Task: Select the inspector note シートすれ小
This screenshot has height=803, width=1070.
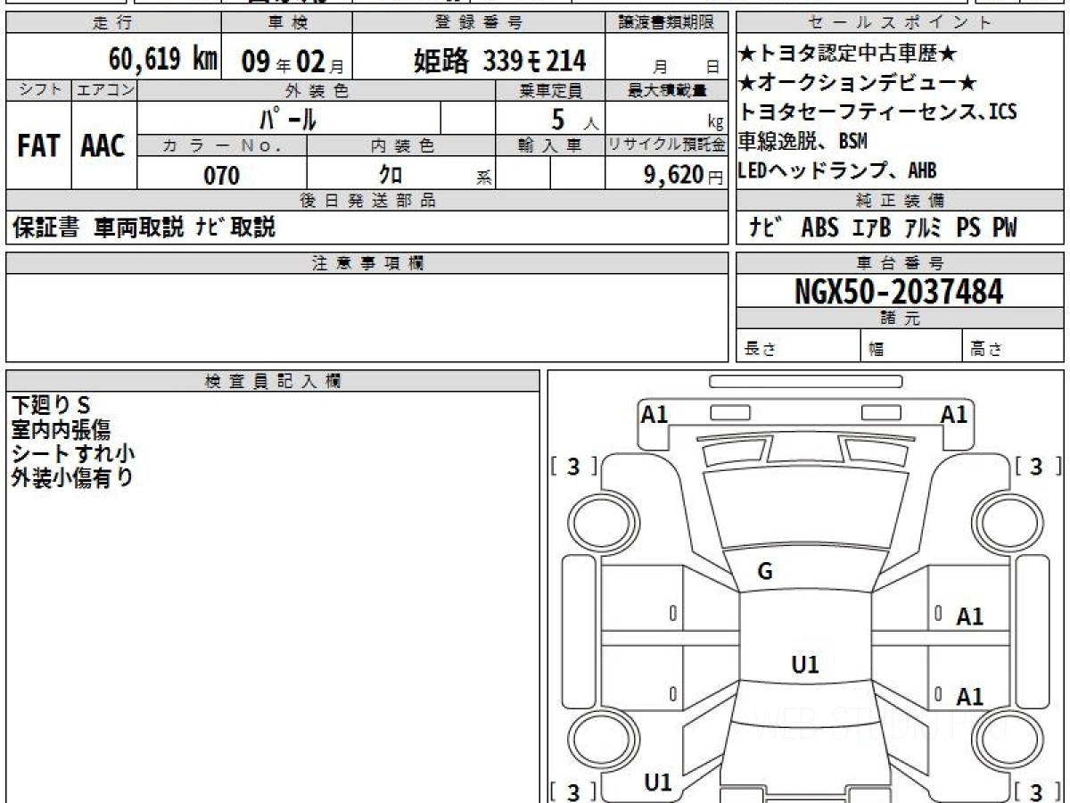Action: pos(74,454)
